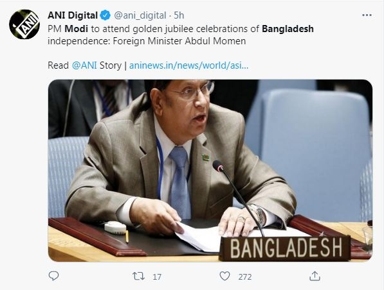Screen dimensions: 384x290
Task: Click the BANGLADESH nameplate in the photo
Action: click(x=286, y=248)
